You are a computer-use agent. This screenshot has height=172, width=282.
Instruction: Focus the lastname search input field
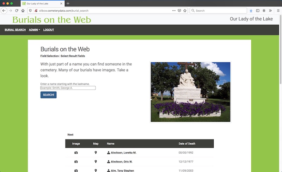click(68, 88)
